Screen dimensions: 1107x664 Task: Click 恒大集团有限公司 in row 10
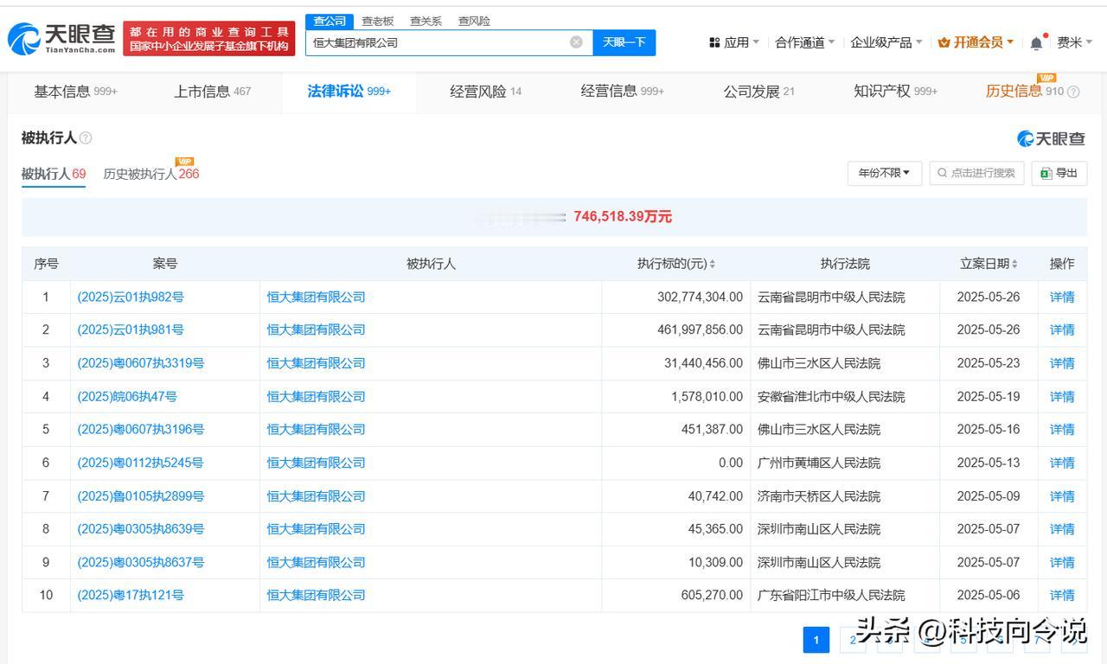(x=316, y=595)
